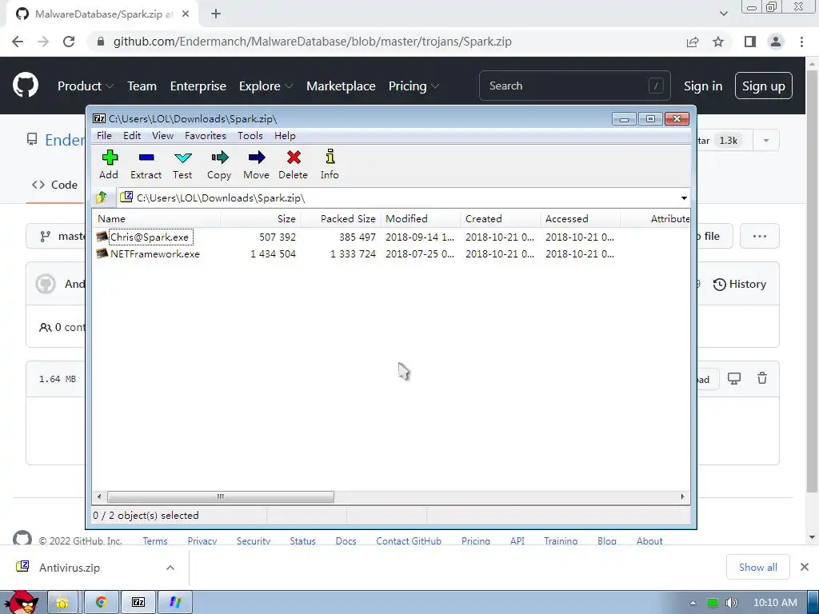Click the Sign up button on GitHub
819x614 pixels.
(763, 86)
